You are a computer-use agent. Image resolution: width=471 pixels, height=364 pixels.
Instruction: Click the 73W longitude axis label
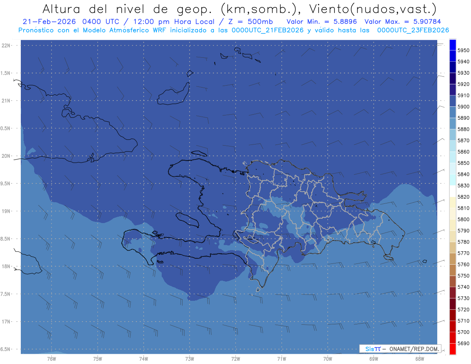pyautogui.click(x=190, y=359)
